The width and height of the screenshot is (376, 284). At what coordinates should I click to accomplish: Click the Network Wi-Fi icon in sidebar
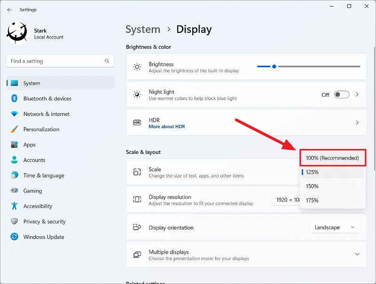click(15, 114)
